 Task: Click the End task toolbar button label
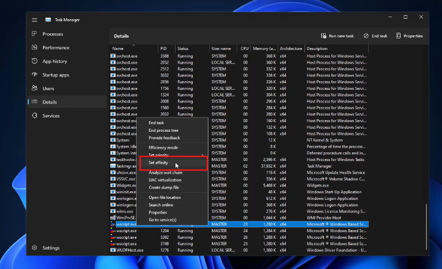tap(379, 36)
